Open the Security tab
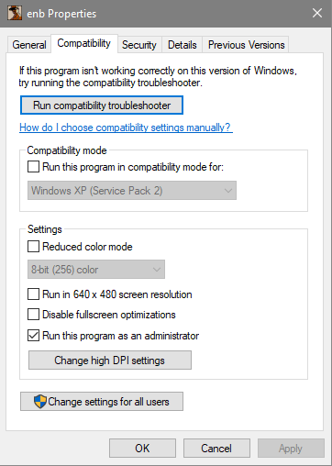 (x=139, y=45)
